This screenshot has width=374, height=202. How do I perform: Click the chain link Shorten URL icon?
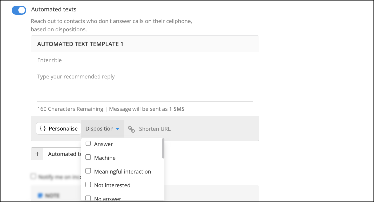pyautogui.click(x=131, y=129)
